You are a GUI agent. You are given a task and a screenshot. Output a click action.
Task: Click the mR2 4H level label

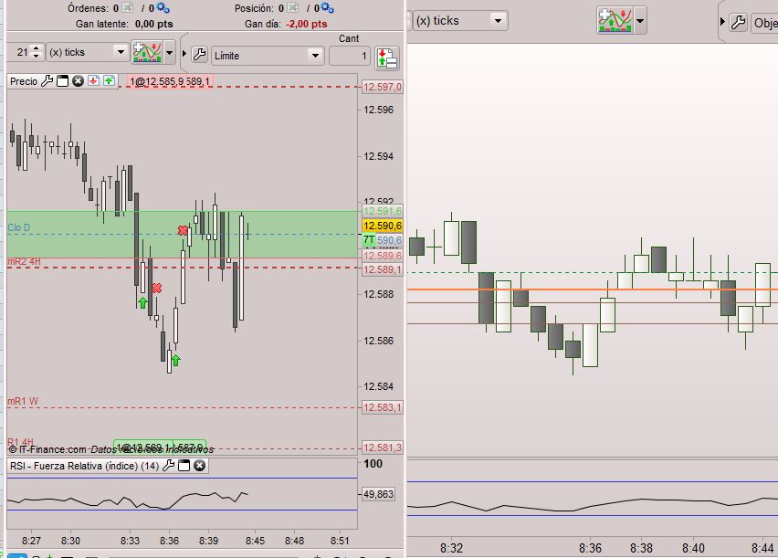[24, 261]
